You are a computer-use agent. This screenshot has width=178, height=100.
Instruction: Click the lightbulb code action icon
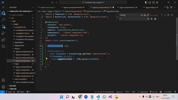tap(46, 59)
